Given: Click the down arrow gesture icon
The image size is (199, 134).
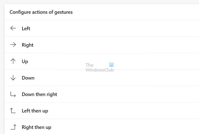Looking at the screenshot, I should 13,78.
